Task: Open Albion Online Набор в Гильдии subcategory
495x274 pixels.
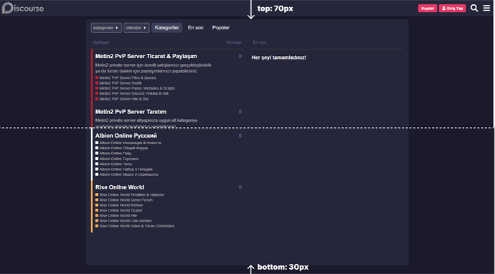Action: pyautogui.click(x=126, y=169)
